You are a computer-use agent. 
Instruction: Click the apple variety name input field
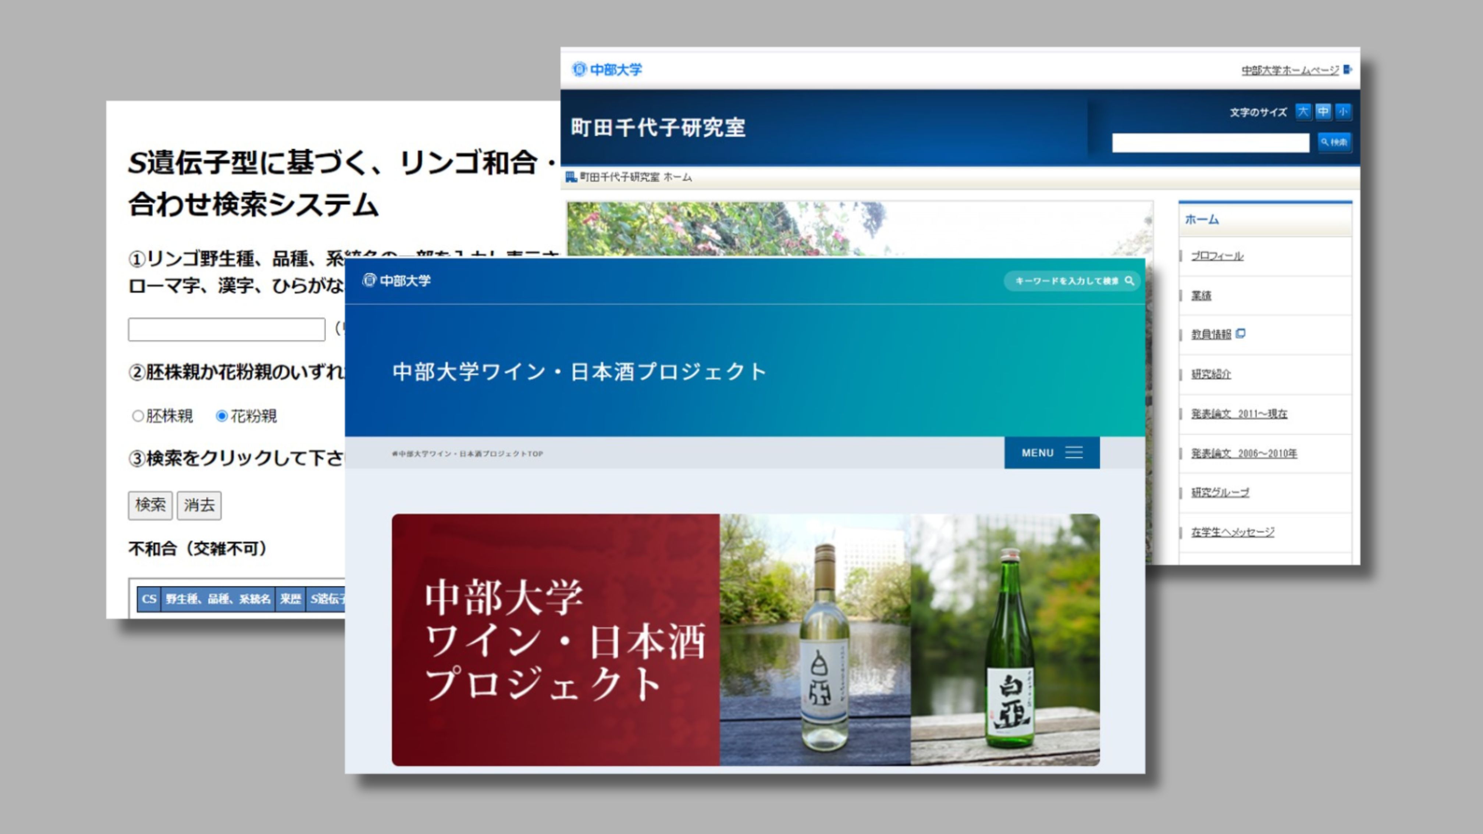click(x=226, y=329)
